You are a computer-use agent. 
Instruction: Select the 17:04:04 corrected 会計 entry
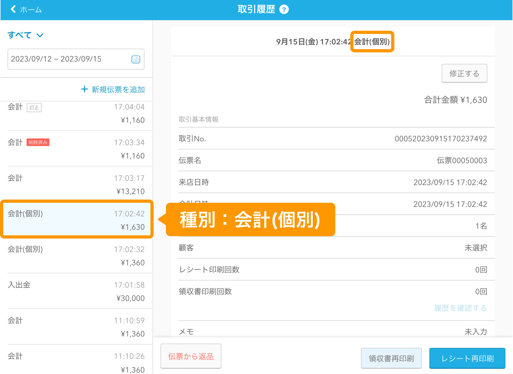(x=76, y=114)
